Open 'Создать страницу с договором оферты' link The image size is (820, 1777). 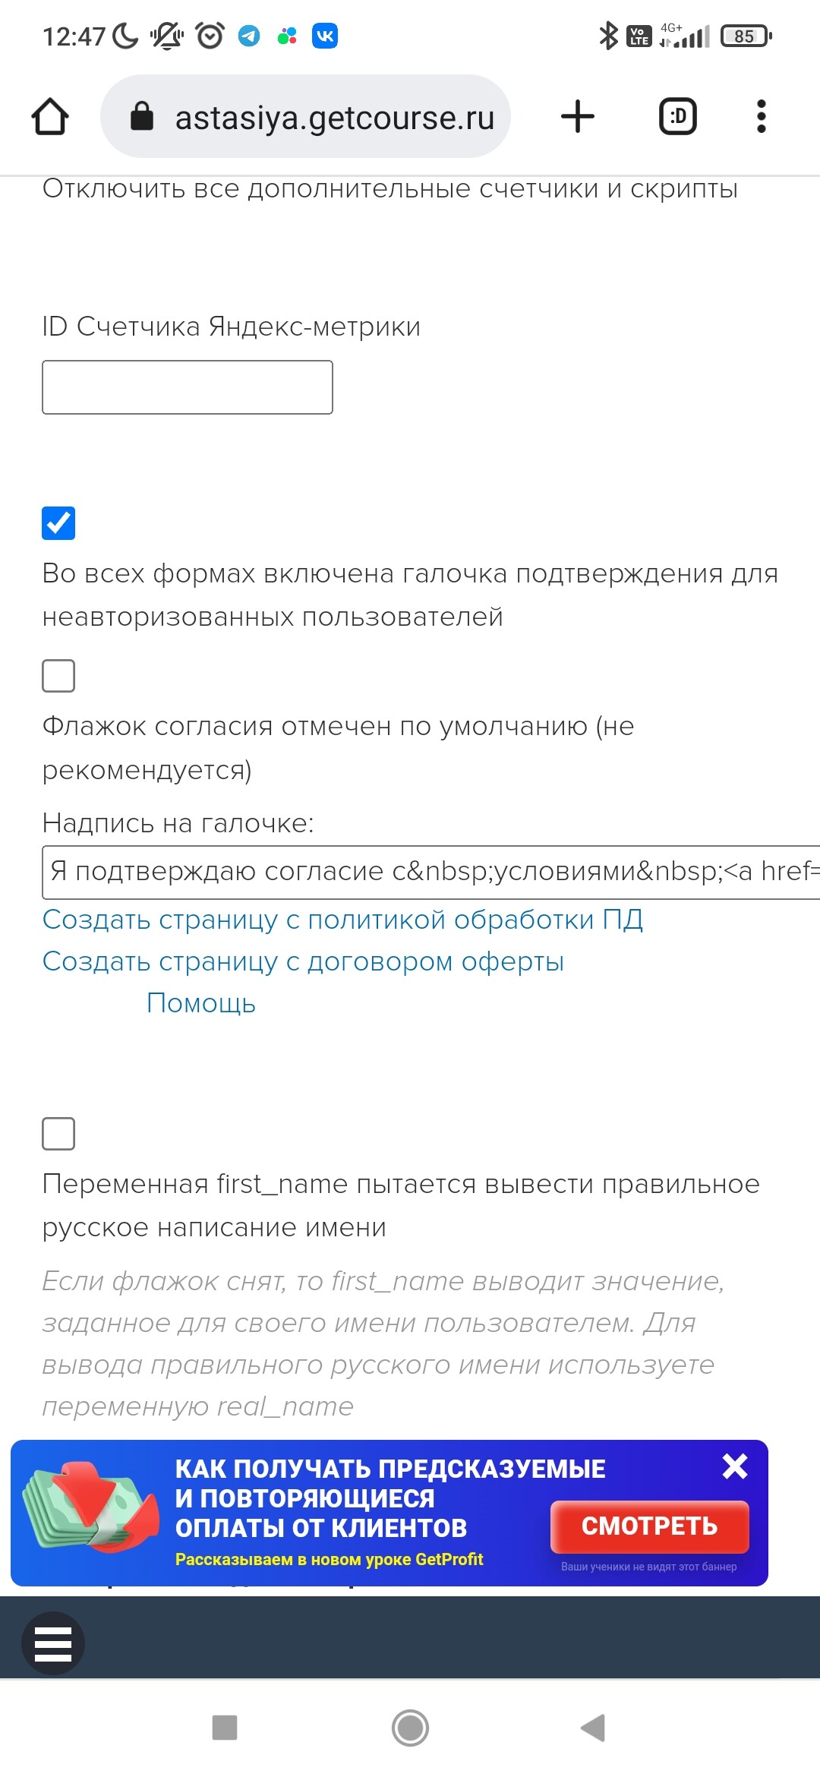pos(303,961)
